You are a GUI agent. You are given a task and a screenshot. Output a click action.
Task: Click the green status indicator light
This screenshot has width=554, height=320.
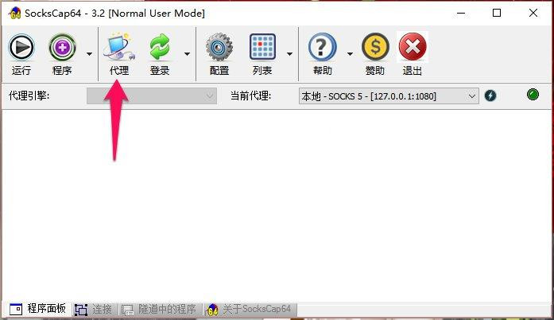[533, 96]
